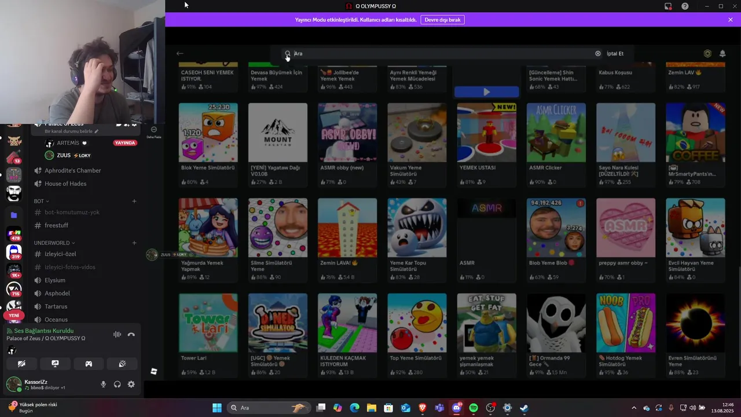Image resolution: width=741 pixels, height=417 pixels.
Task: Open the Yagataw Dağı MOUNT game thumbnail
Action: click(x=278, y=133)
